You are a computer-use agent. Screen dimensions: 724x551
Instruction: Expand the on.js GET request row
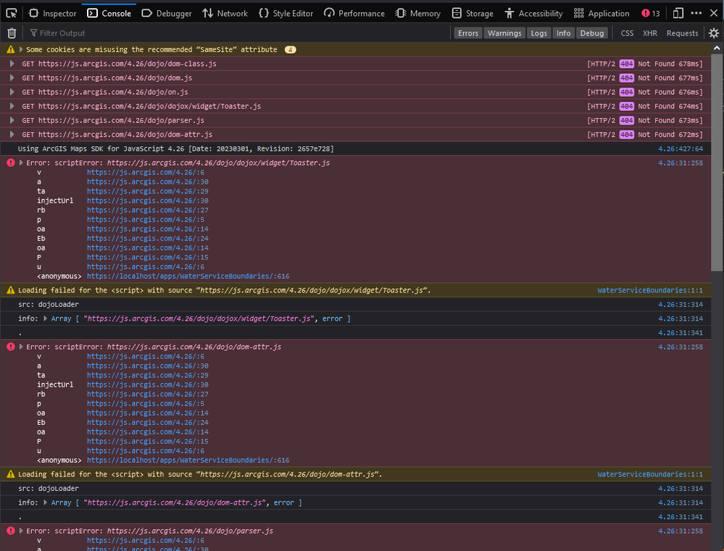[x=12, y=92]
